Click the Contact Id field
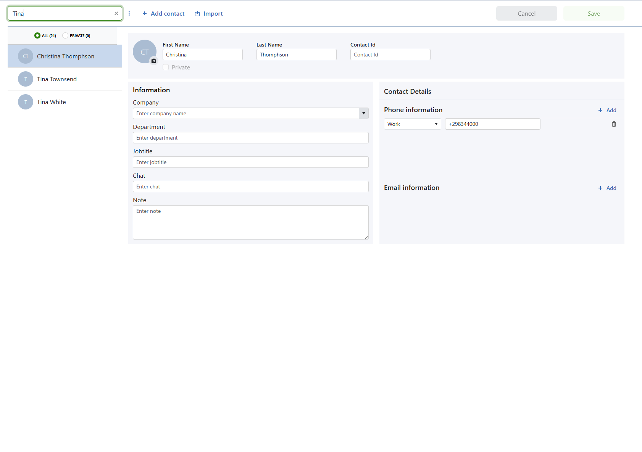The image size is (642, 452). click(x=390, y=55)
